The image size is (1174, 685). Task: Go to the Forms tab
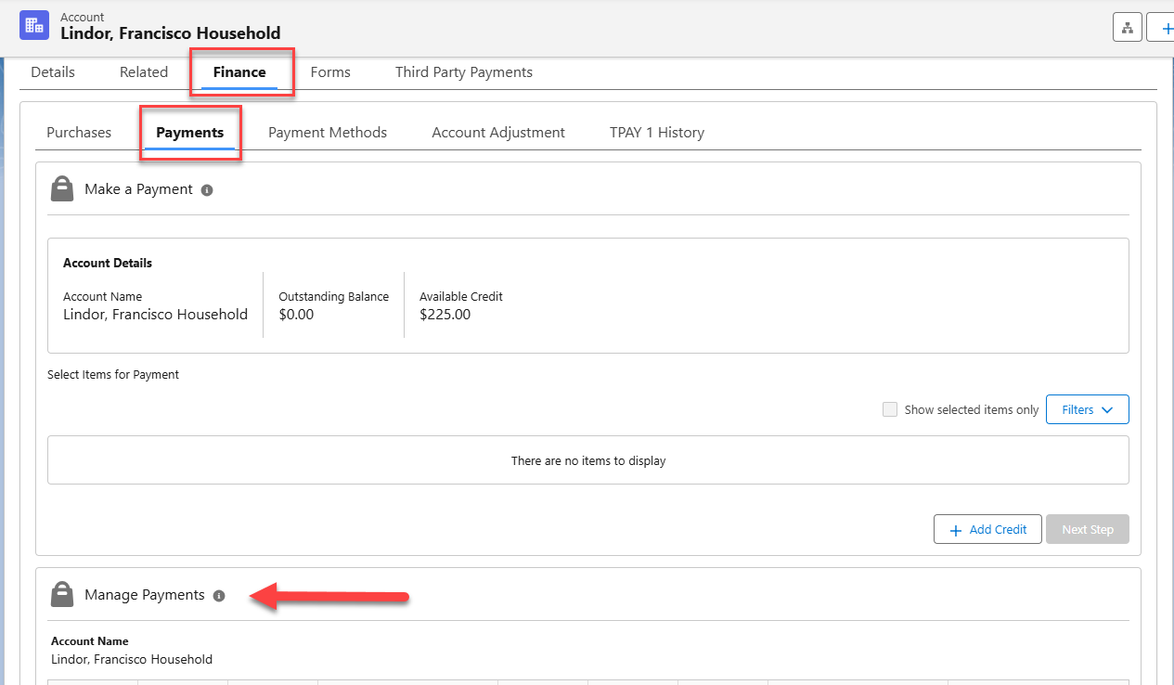click(x=330, y=72)
